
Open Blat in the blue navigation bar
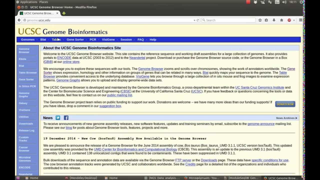click(x=43, y=39)
